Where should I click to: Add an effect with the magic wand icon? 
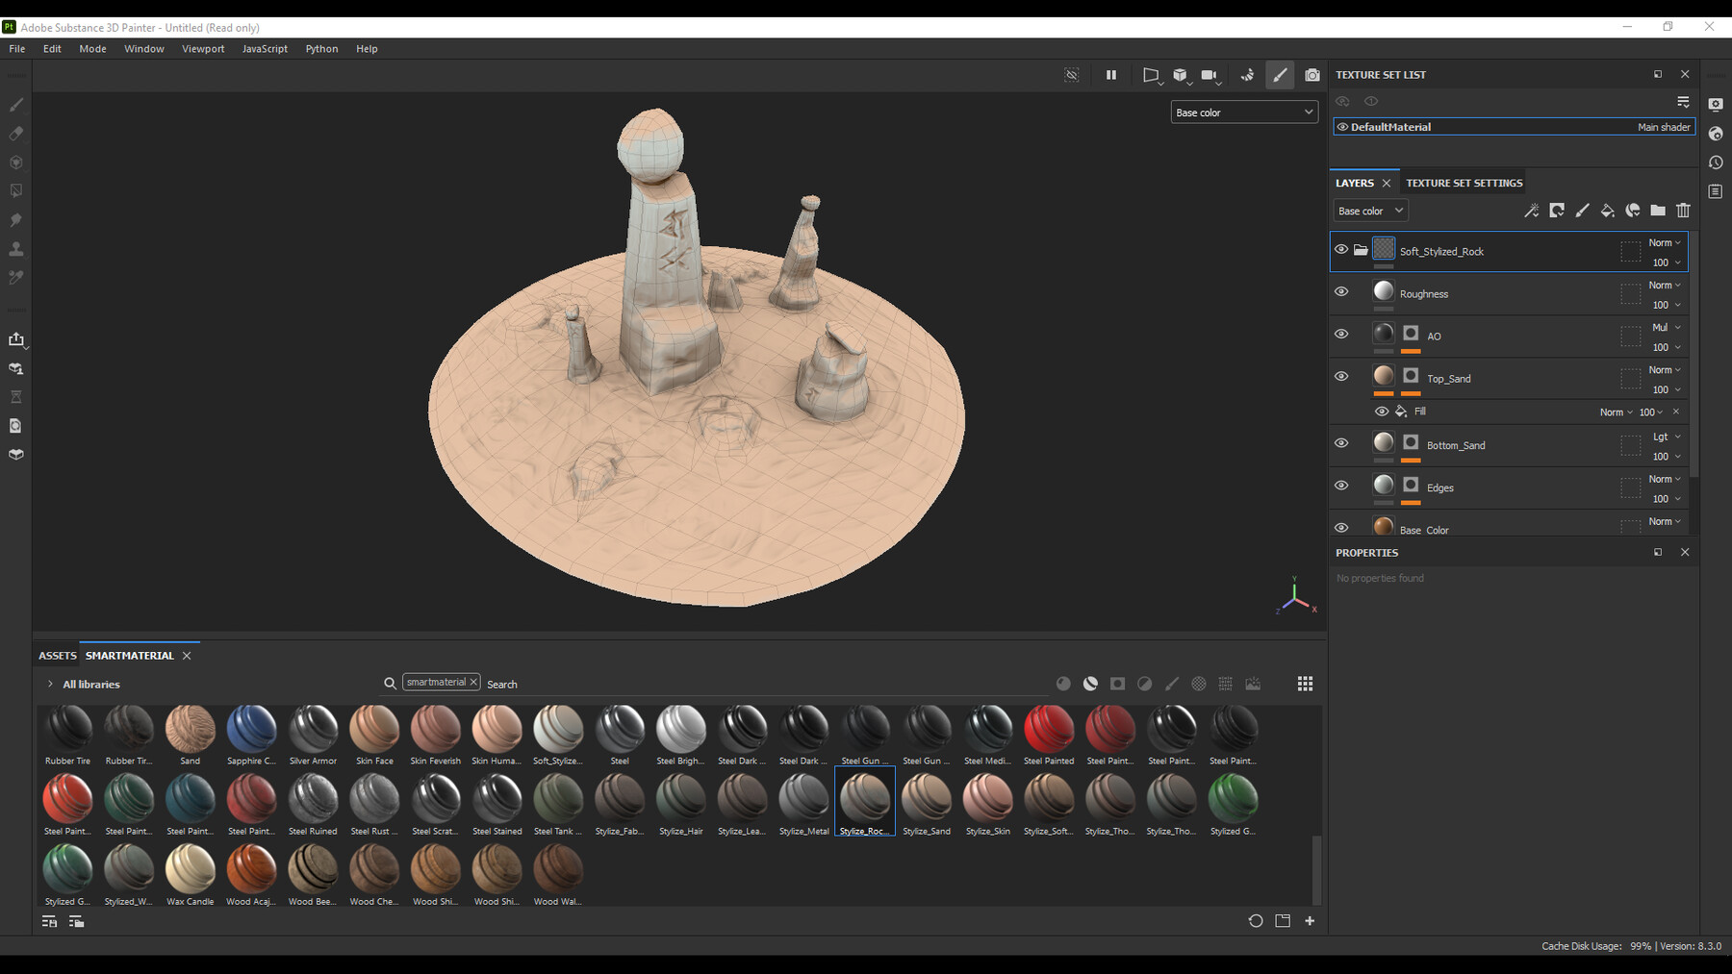tap(1531, 211)
